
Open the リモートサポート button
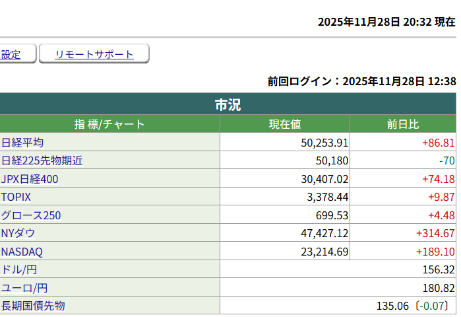click(x=94, y=55)
